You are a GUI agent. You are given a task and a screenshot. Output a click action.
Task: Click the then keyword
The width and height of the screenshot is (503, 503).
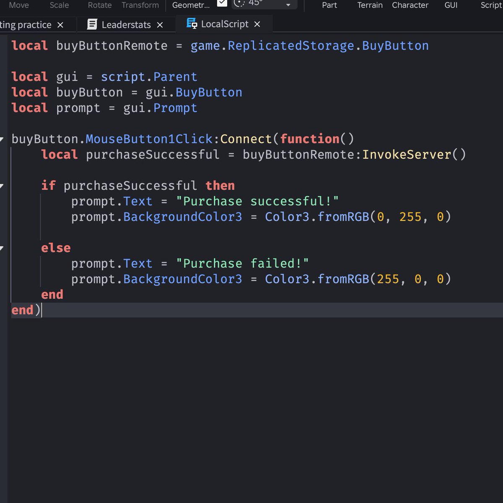point(220,186)
